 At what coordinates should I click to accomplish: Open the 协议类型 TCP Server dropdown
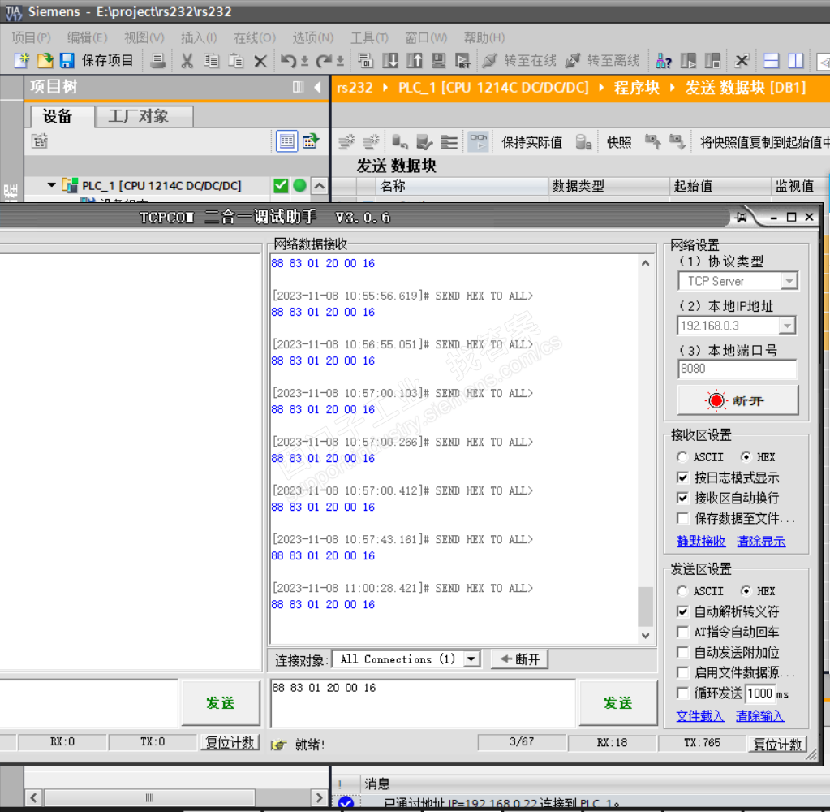pos(789,281)
